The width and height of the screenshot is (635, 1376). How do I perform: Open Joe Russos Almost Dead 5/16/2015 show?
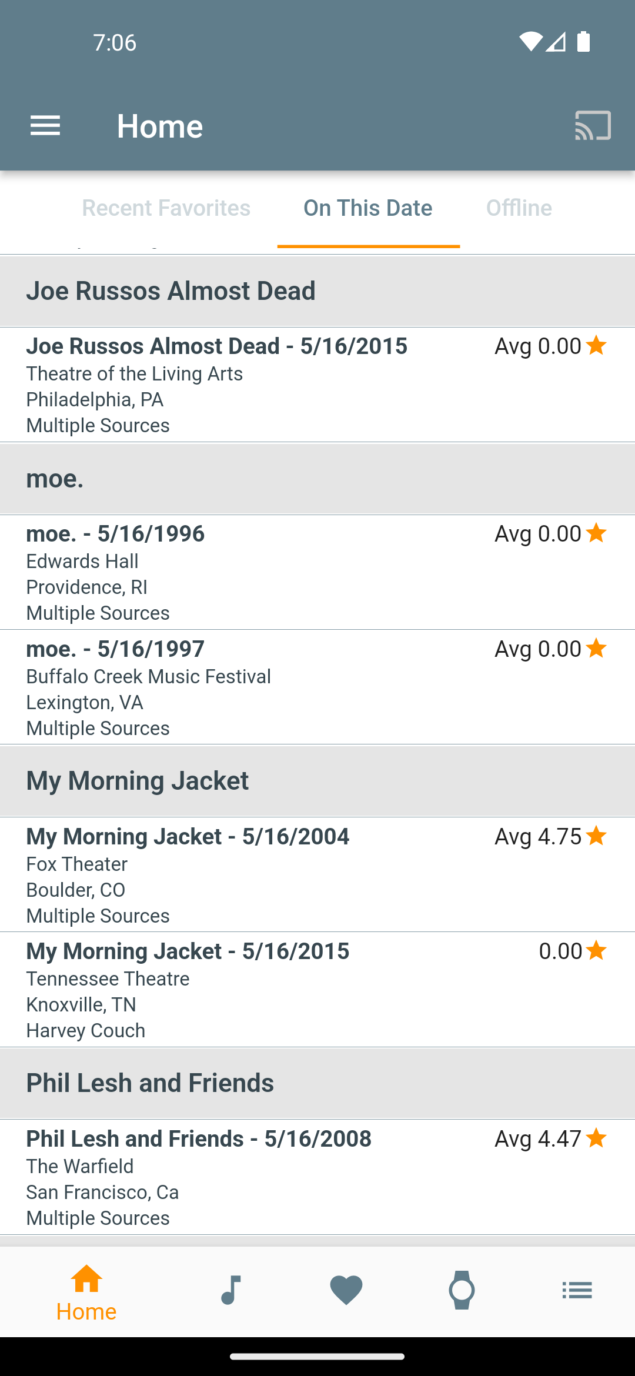pyautogui.click(x=317, y=385)
